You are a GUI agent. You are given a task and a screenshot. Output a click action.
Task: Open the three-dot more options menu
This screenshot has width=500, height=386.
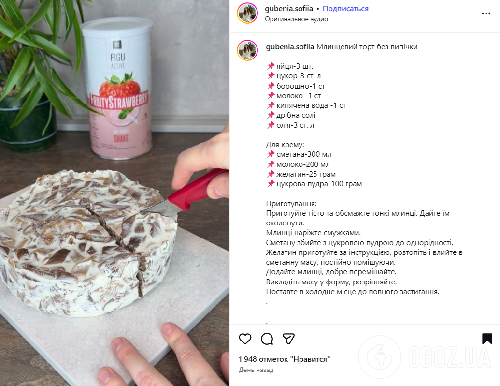486,14
